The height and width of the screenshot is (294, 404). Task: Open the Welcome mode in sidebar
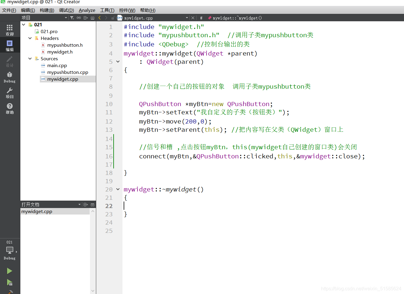click(10, 30)
